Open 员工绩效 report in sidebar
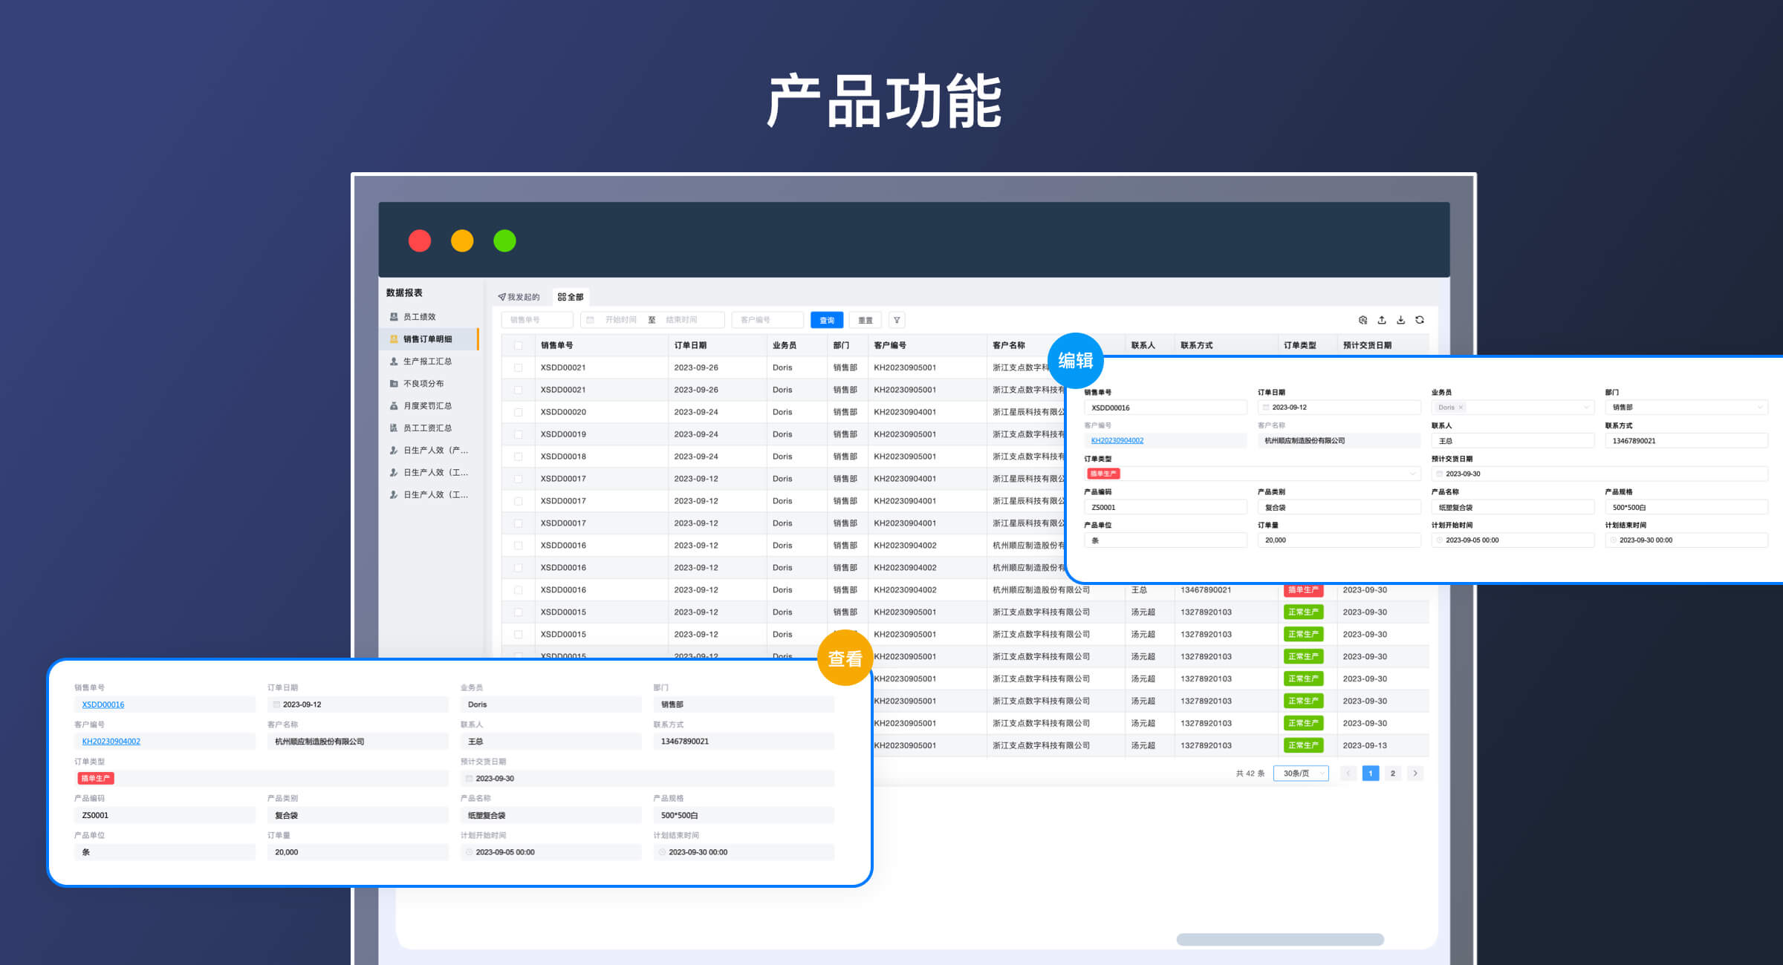This screenshot has height=965, width=1783. click(x=419, y=317)
